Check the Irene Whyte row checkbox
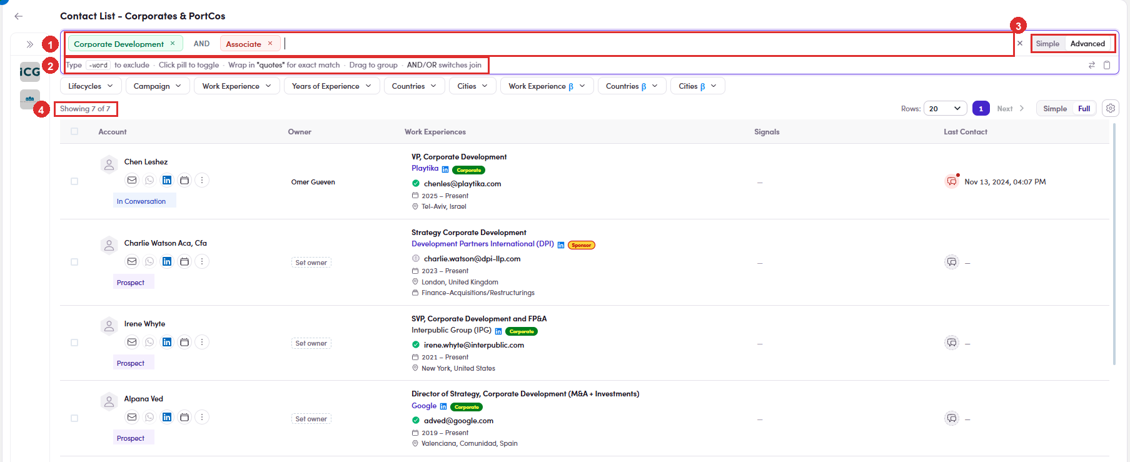This screenshot has height=462, width=1130. 74,343
